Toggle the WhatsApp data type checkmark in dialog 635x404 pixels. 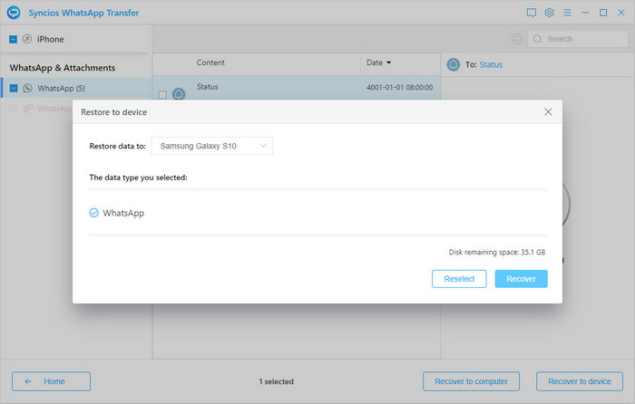click(x=93, y=213)
